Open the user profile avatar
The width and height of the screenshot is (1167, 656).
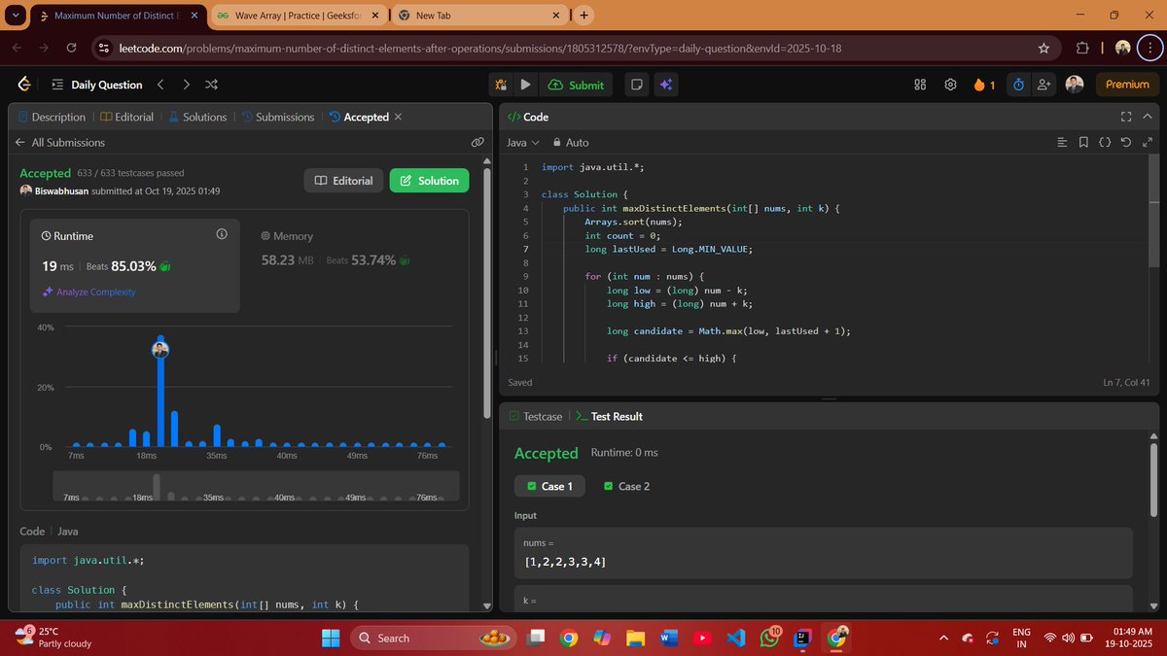tap(1075, 85)
